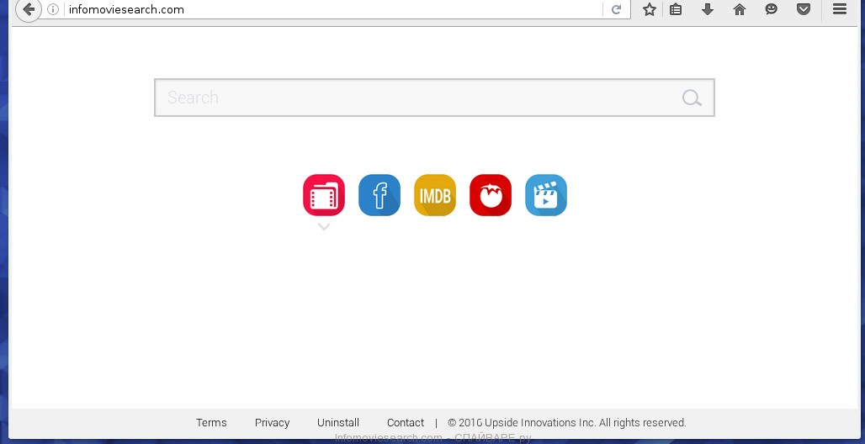Click the red film strip shortcut icon
865x444 pixels.
[324, 195]
